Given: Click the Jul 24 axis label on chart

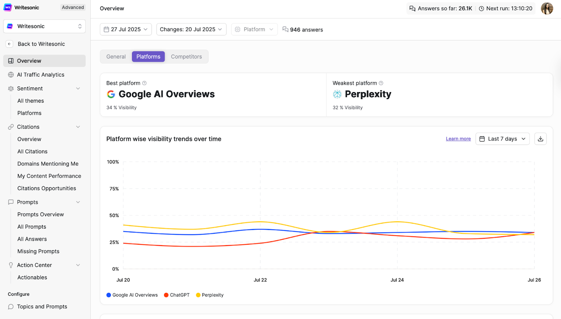Looking at the screenshot, I should [x=397, y=280].
